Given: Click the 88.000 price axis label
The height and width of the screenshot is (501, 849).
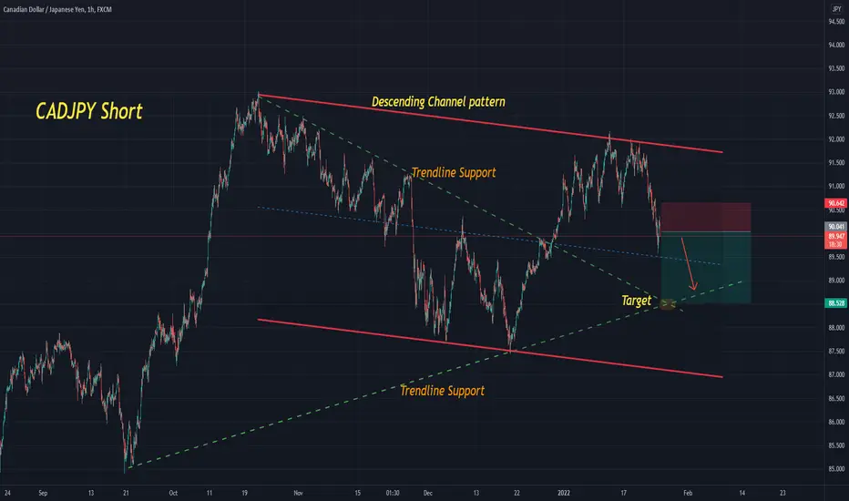Looking at the screenshot, I should point(836,328).
